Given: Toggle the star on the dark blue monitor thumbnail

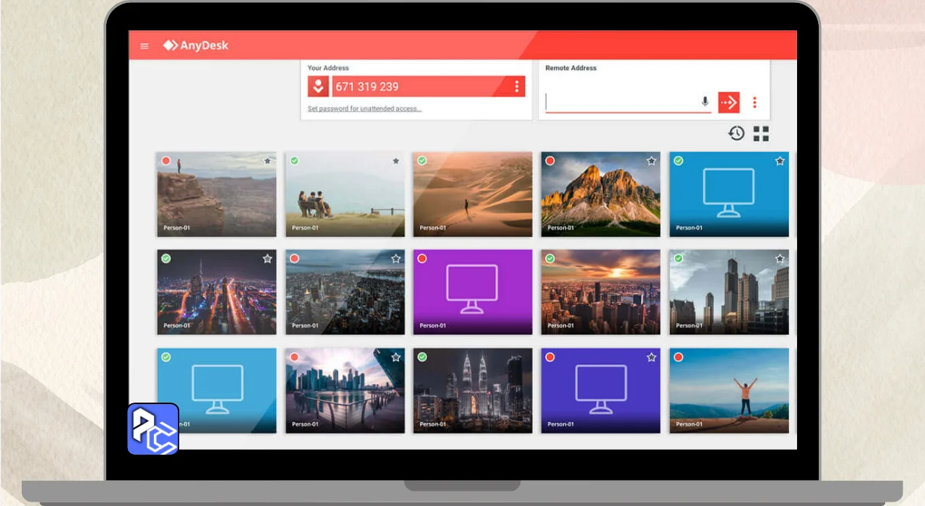Looking at the screenshot, I should [x=780, y=161].
